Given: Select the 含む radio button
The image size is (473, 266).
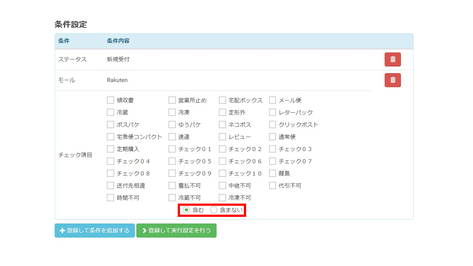Looking at the screenshot, I should [x=186, y=210].
